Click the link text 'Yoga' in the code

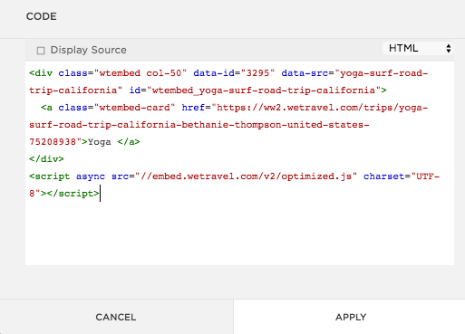tap(100, 142)
